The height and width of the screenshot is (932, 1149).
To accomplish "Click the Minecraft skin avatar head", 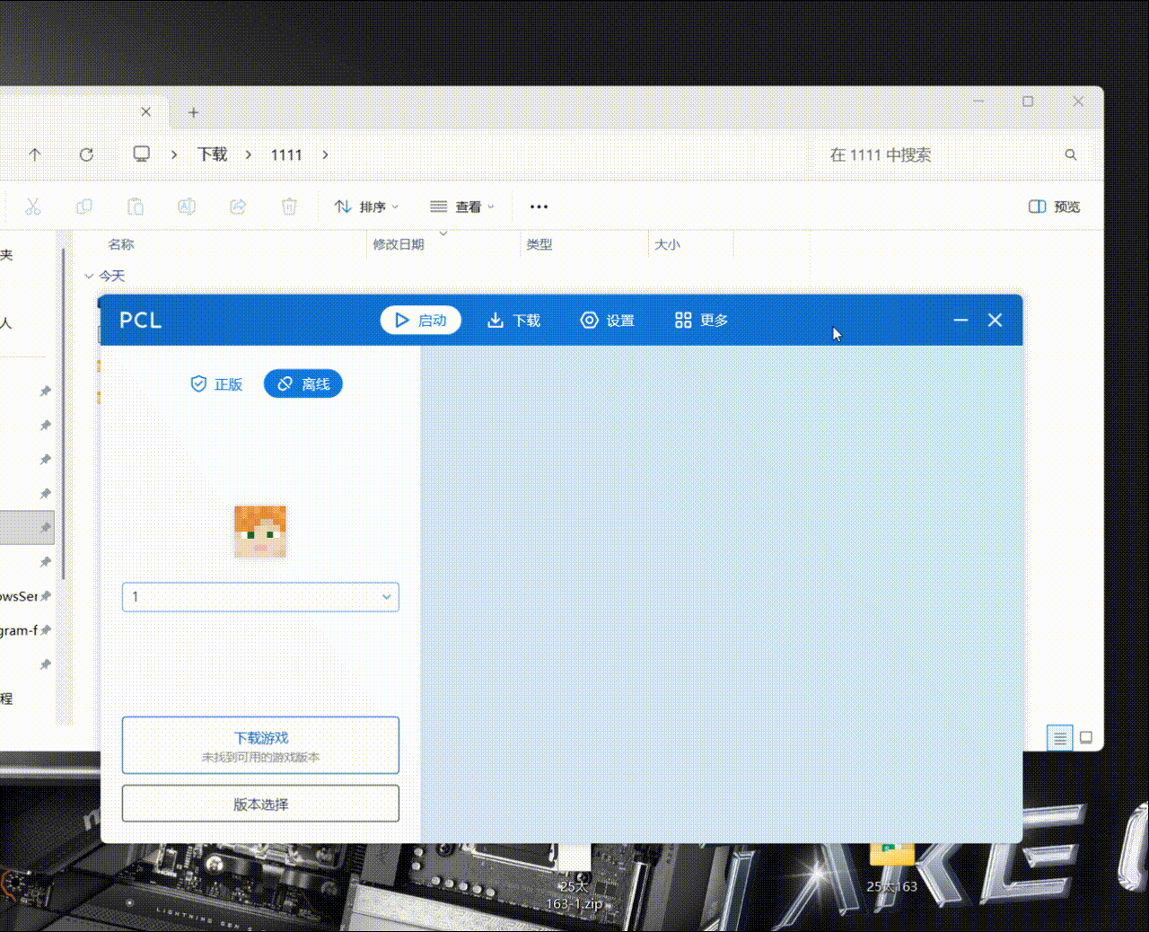I will pos(260,532).
